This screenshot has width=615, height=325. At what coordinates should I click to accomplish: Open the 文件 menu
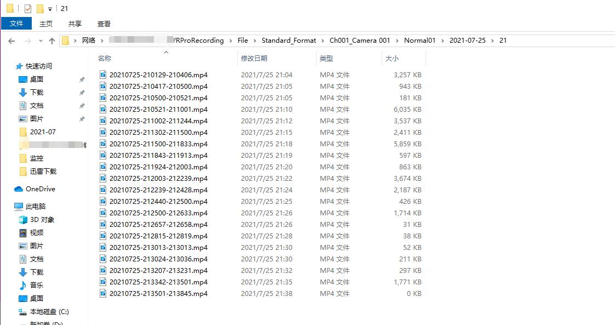point(16,24)
